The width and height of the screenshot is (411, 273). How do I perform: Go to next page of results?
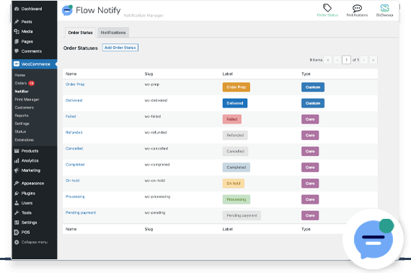364,60
